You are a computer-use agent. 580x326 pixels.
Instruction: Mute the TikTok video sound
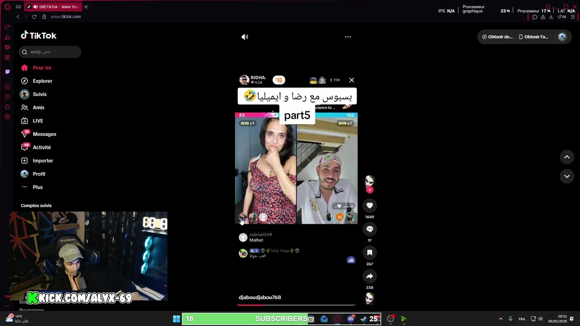coord(245,37)
